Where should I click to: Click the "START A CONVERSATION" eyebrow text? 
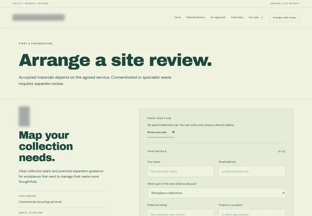(x=35, y=43)
